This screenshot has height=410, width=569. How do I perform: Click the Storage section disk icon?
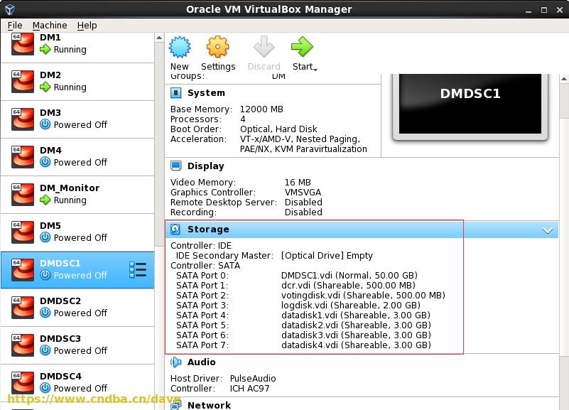175,230
